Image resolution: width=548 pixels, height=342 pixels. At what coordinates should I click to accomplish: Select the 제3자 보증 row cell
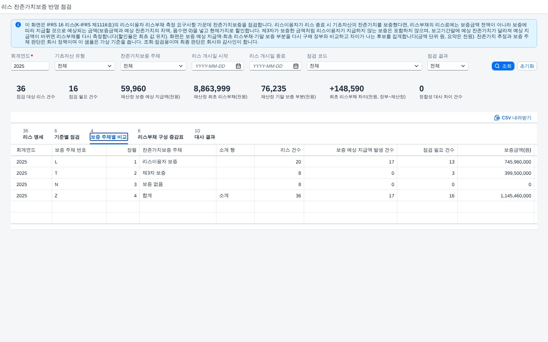pyautogui.click(x=178, y=173)
